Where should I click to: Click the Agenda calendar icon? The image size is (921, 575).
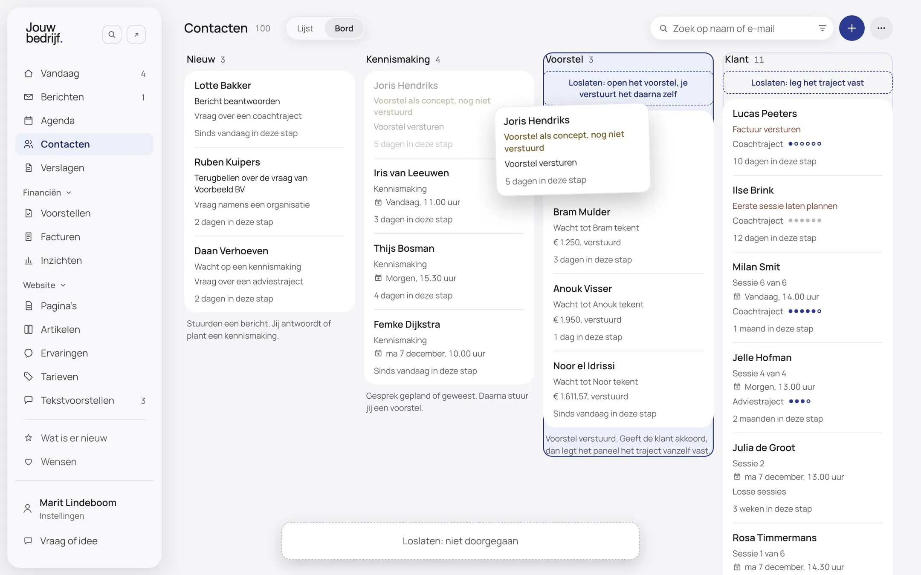(x=29, y=121)
